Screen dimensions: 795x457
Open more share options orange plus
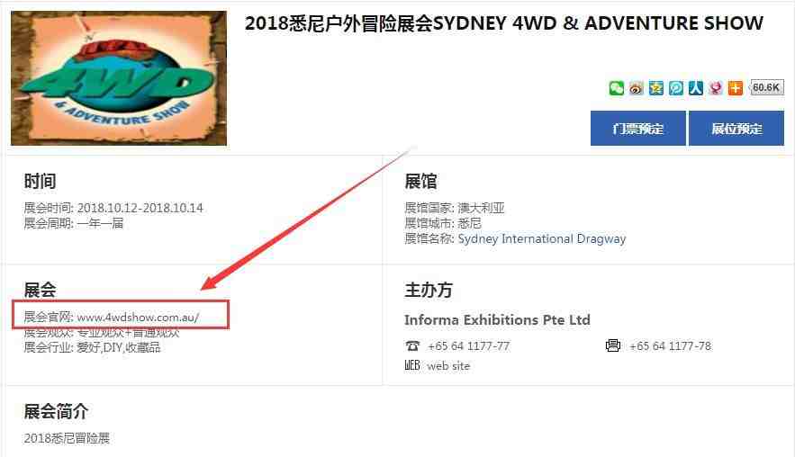click(736, 88)
